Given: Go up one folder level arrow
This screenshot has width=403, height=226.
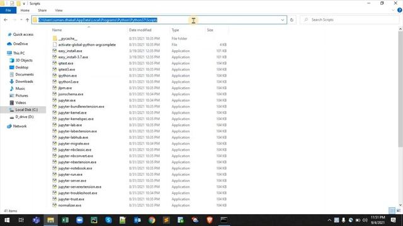Looking at the screenshot, I should tap(27, 19).
